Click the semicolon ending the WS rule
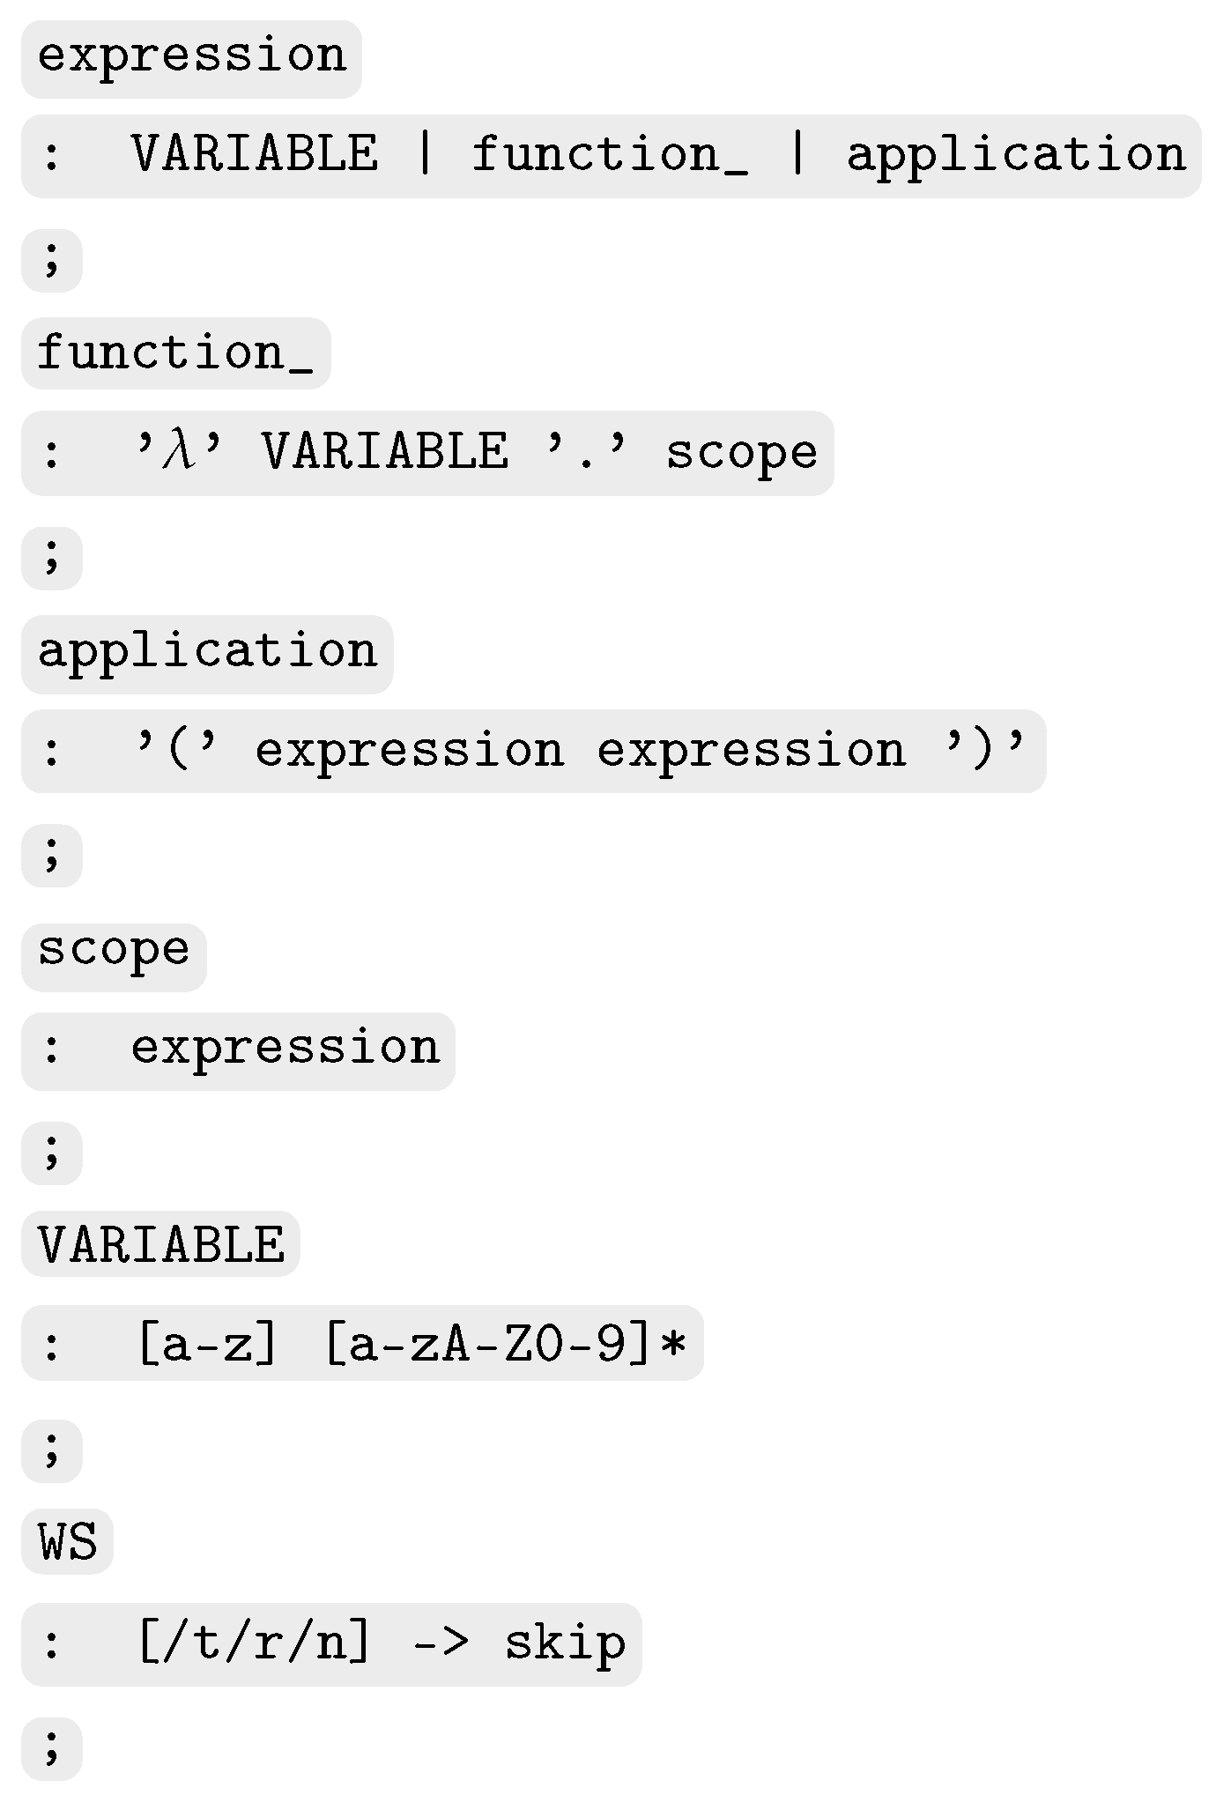This screenshot has width=1216, height=1795. pyautogui.click(x=51, y=1748)
